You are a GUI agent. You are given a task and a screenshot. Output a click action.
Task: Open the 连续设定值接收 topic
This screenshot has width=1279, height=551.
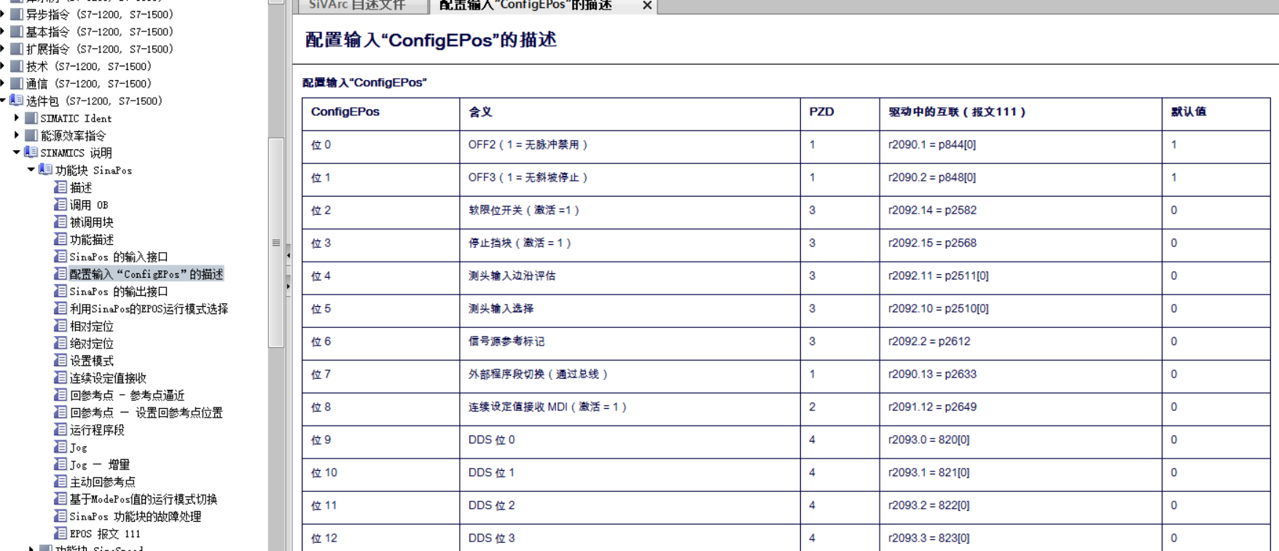[108, 378]
